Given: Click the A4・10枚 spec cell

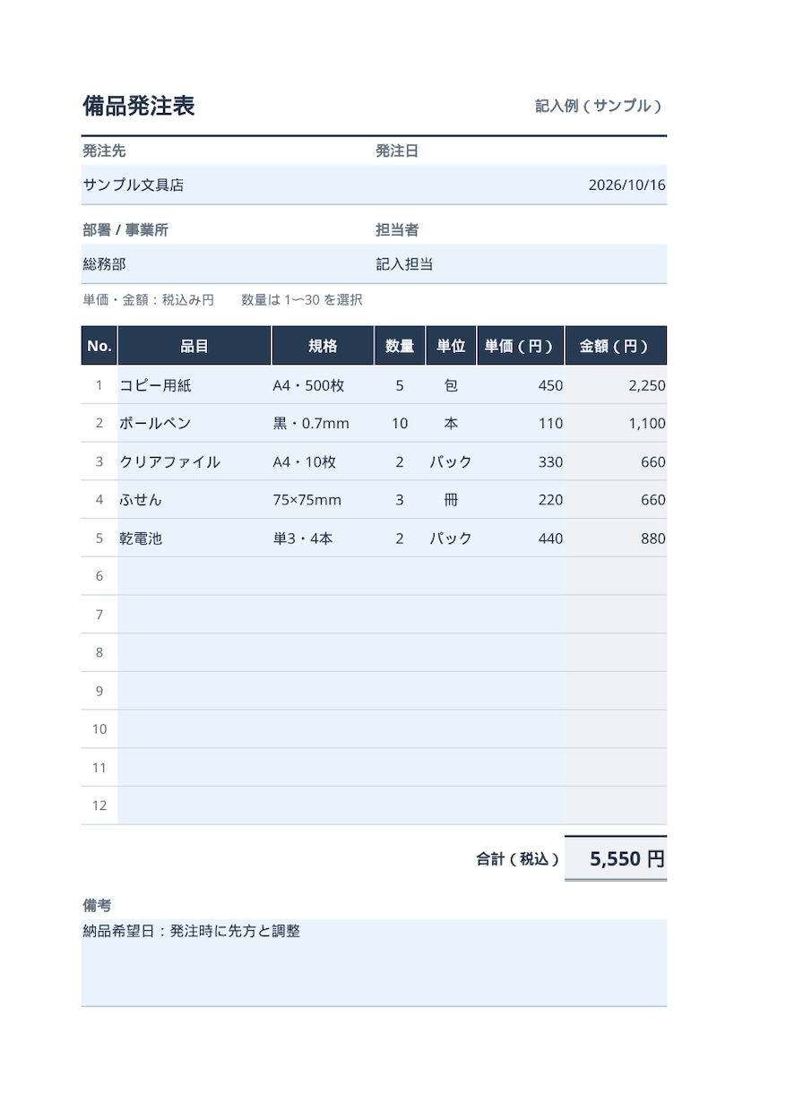Looking at the screenshot, I should (323, 461).
